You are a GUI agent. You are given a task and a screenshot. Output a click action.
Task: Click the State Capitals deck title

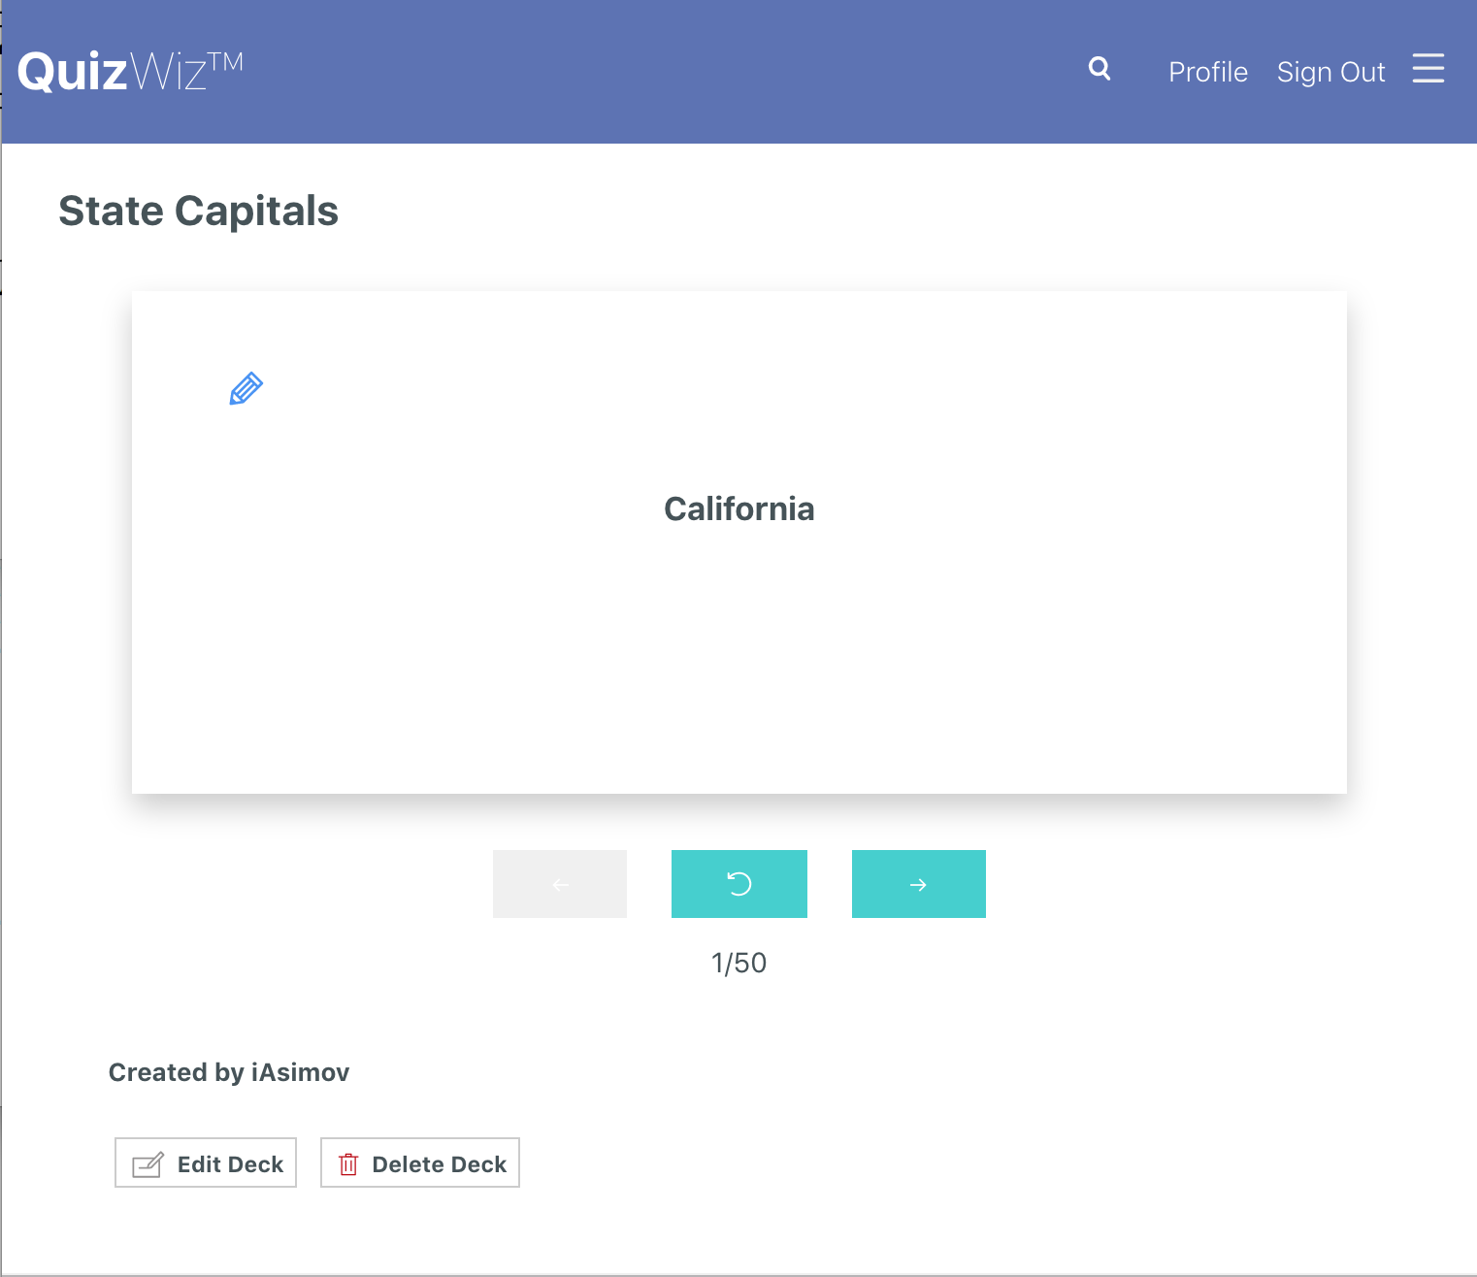[x=198, y=211]
